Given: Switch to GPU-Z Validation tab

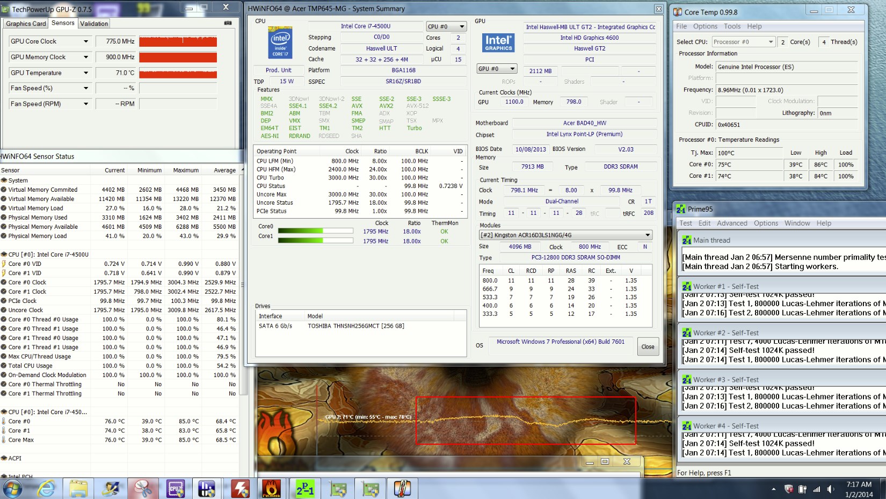Looking at the screenshot, I should (94, 24).
